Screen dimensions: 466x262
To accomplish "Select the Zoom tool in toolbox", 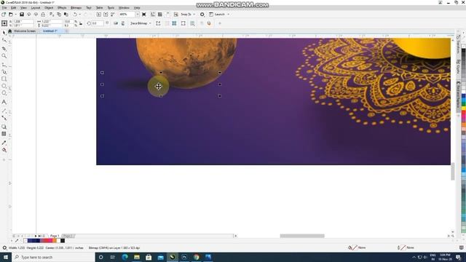I will [4, 56].
